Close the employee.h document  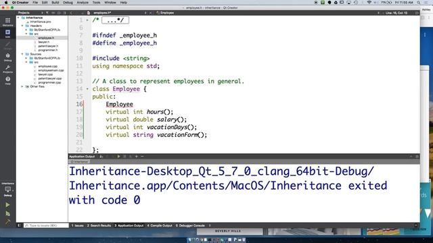(x=150, y=13)
